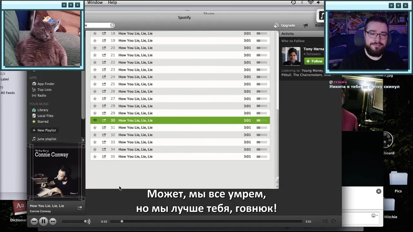This screenshot has height=232, width=413.
Task: Share track 31 via its arrow icon
Action: point(104,128)
